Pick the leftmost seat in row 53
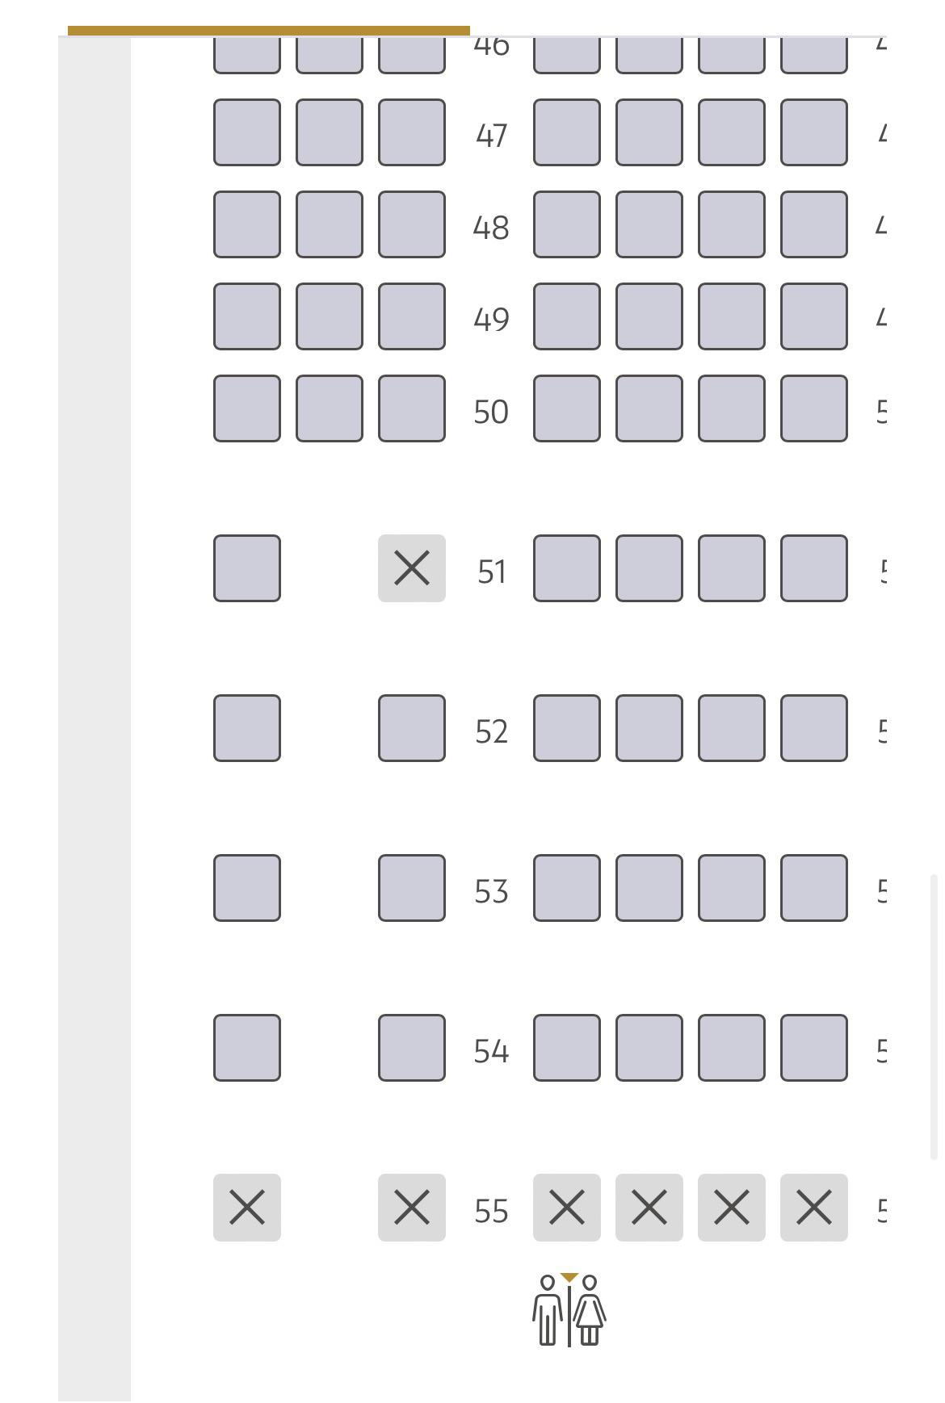Viewport: 945px width, 1403px height. pos(246,888)
